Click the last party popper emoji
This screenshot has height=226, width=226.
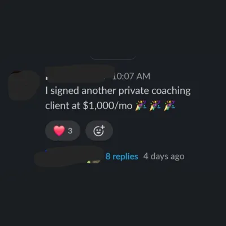[169, 106]
